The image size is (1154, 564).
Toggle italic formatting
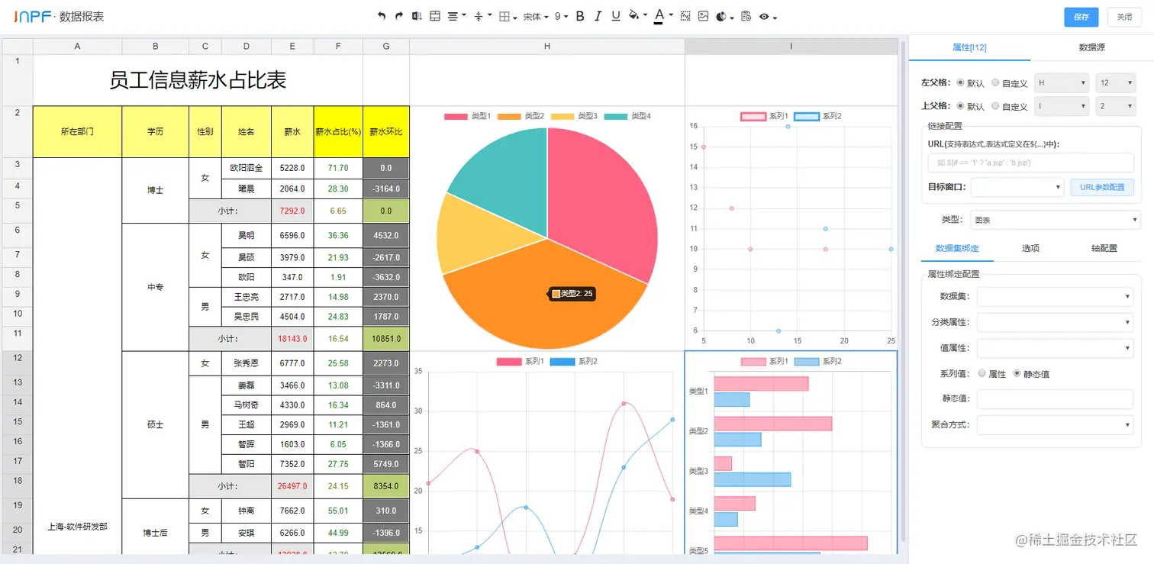click(598, 16)
